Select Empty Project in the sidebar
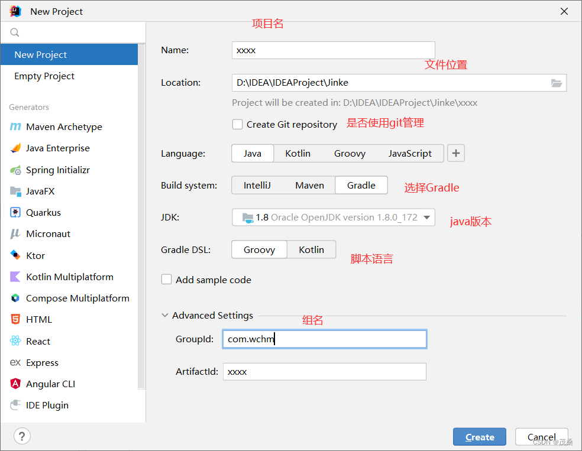The image size is (582, 451). coord(69,76)
